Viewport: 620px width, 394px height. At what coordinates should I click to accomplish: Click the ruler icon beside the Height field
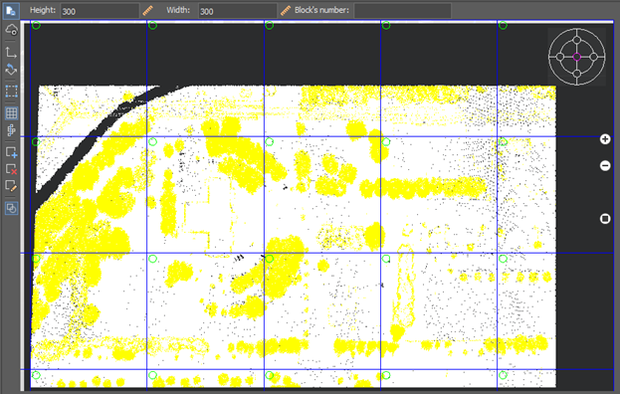148,10
